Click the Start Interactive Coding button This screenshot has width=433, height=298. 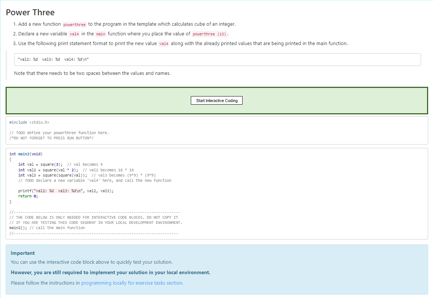click(x=216, y=100)
